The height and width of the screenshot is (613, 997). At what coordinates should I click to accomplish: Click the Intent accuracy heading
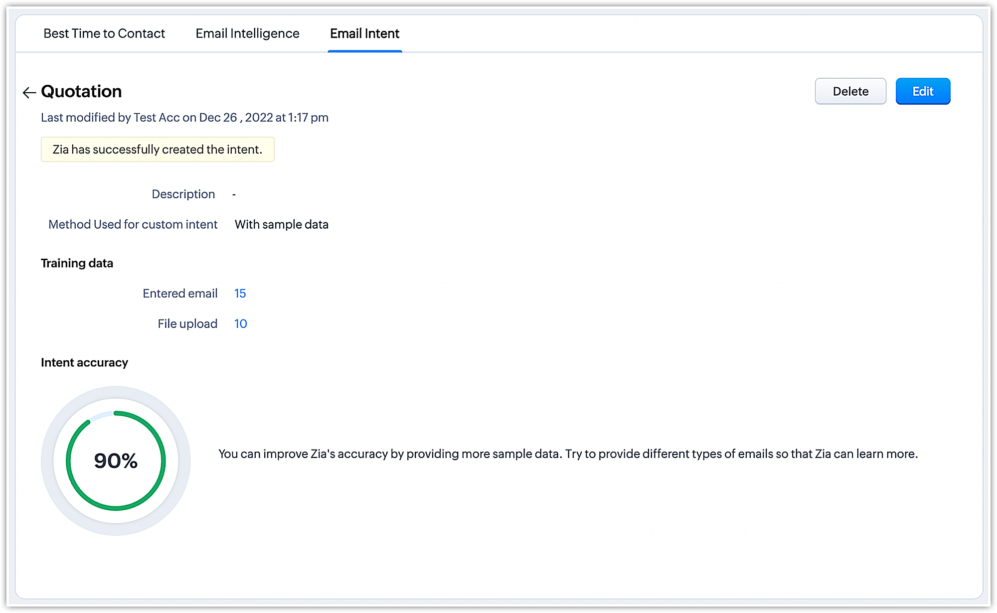coord(84,362)
